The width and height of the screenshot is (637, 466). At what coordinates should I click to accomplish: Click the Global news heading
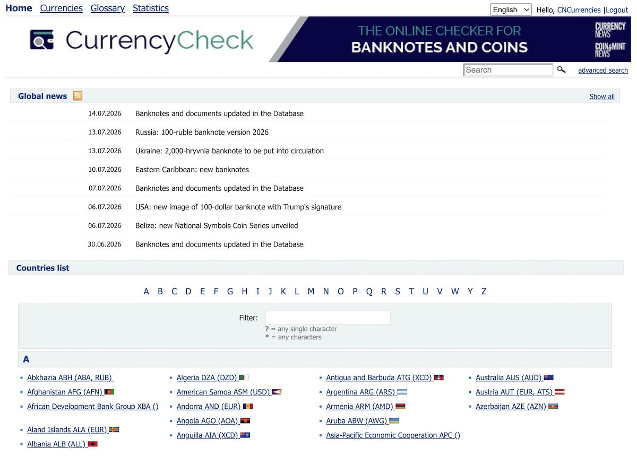[42, 96]
